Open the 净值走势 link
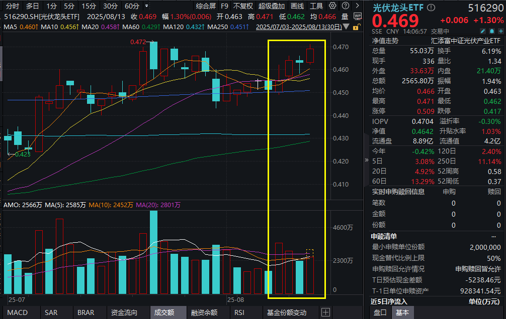This screenshot has width=506, height=319. [385, 41]
